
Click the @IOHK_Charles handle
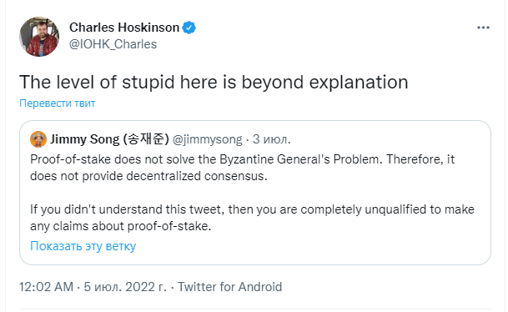[x=113, y=44]
